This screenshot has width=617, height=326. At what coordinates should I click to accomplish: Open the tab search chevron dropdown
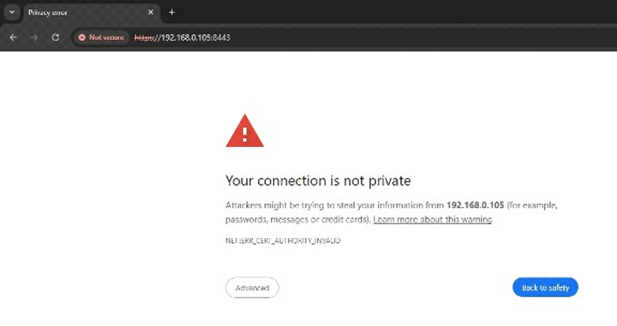coord(12,12)
